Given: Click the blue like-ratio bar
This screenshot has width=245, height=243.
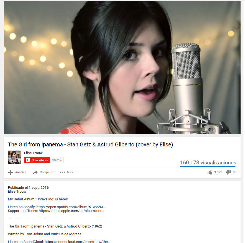Looking at the screenshot, I should pos(208,167).
